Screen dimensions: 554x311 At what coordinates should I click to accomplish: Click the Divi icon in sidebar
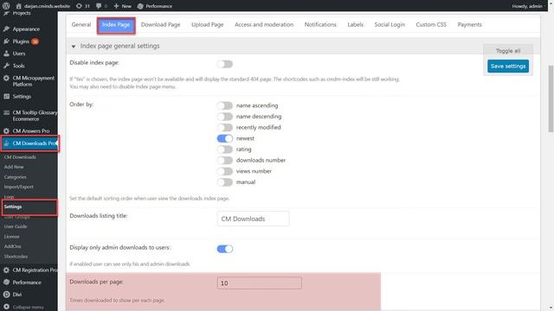pos(6,294)
